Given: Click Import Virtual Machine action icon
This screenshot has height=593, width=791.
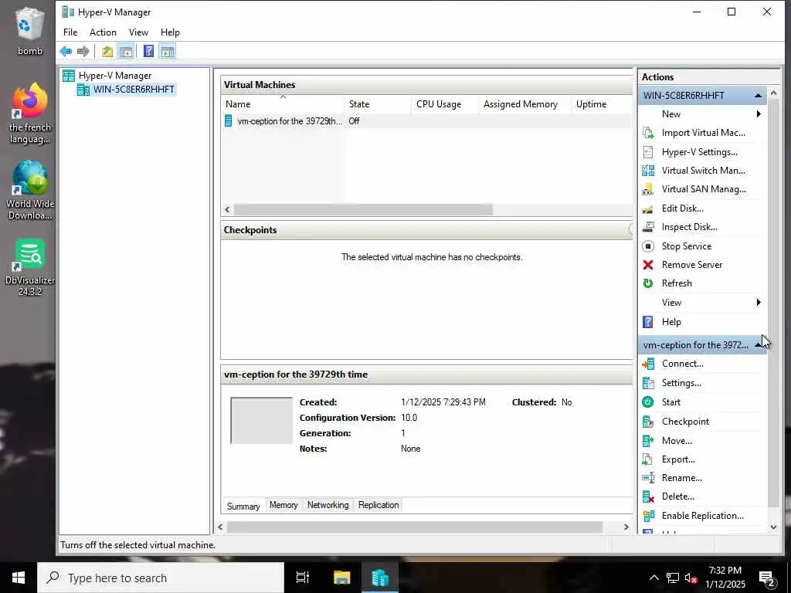Looking at the screenshot, I should coord(648,133).
